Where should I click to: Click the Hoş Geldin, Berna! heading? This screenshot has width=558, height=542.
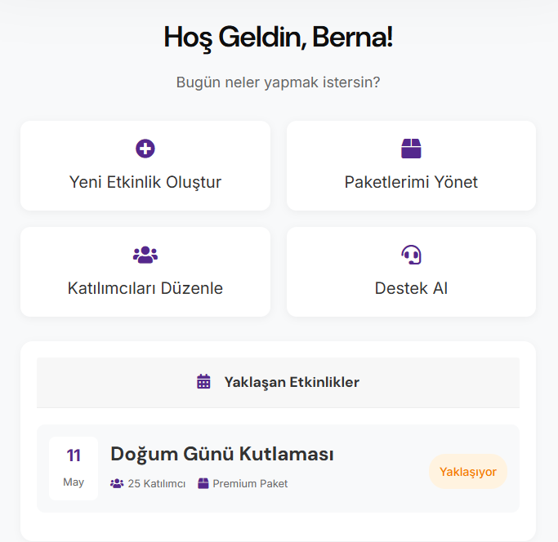point(279,37)
